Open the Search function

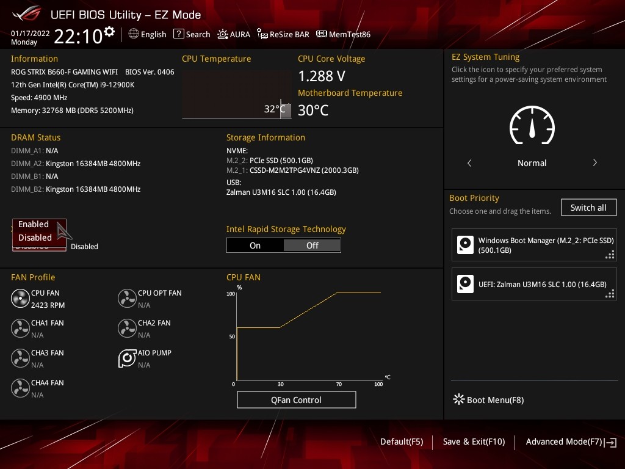(192, 34)
